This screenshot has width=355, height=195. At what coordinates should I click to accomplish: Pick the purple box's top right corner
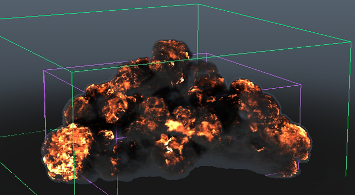(300, 85)
